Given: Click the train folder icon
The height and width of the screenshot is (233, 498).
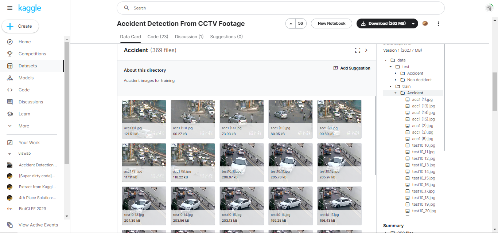Looking at the screenshot, I should [398, 87].
